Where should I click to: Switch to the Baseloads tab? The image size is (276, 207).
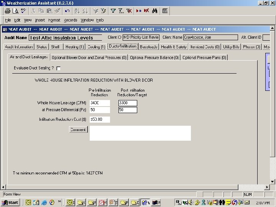click(x=149, y=47)
